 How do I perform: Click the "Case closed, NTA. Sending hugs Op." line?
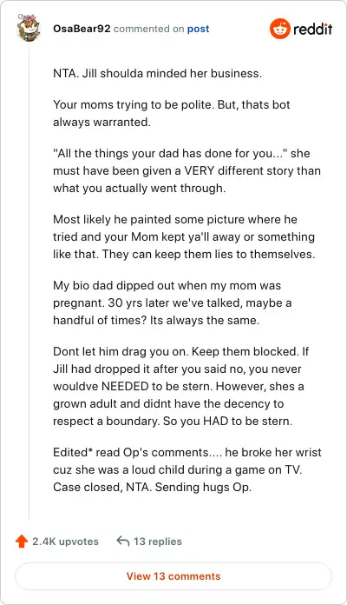(152, 487)
